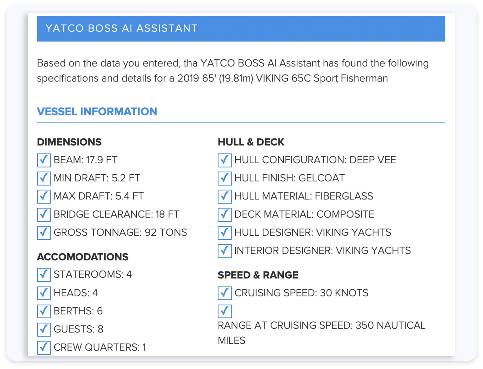Image resolution: width=483 pixels, height=369 pixels.
Task: Toggle the CREW QUARTERS: 1 checkbox
Action: [x=44, y=347]
